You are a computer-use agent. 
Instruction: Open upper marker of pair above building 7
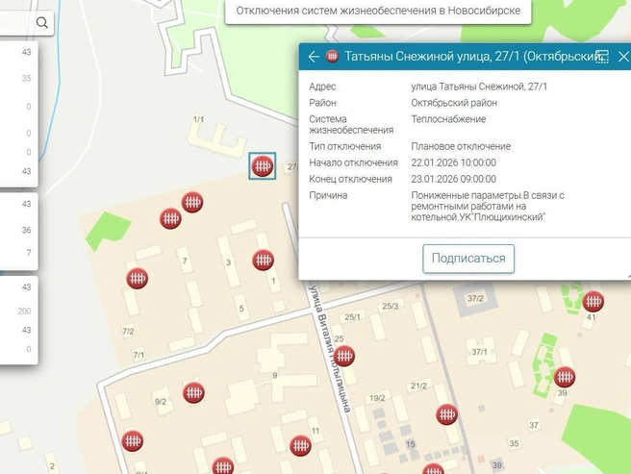192,202
